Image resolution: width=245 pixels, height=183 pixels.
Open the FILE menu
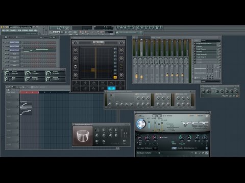point(3,30)
